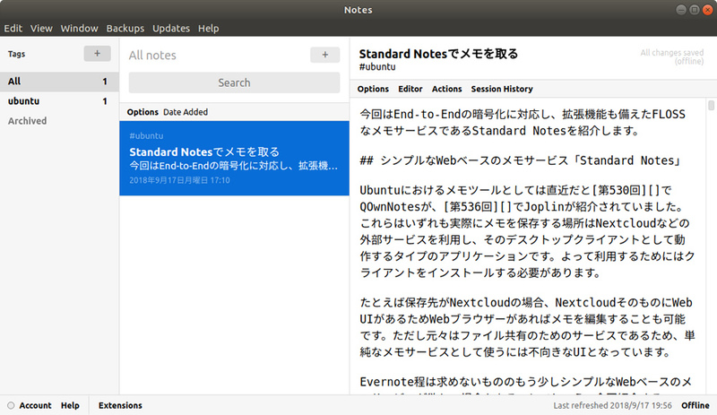Open Extensions in footer

pos(120,405)
